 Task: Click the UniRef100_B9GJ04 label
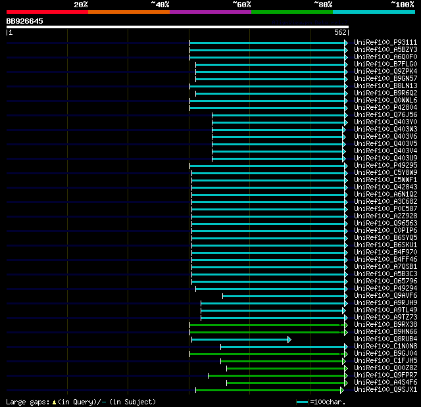coord(385,354)
